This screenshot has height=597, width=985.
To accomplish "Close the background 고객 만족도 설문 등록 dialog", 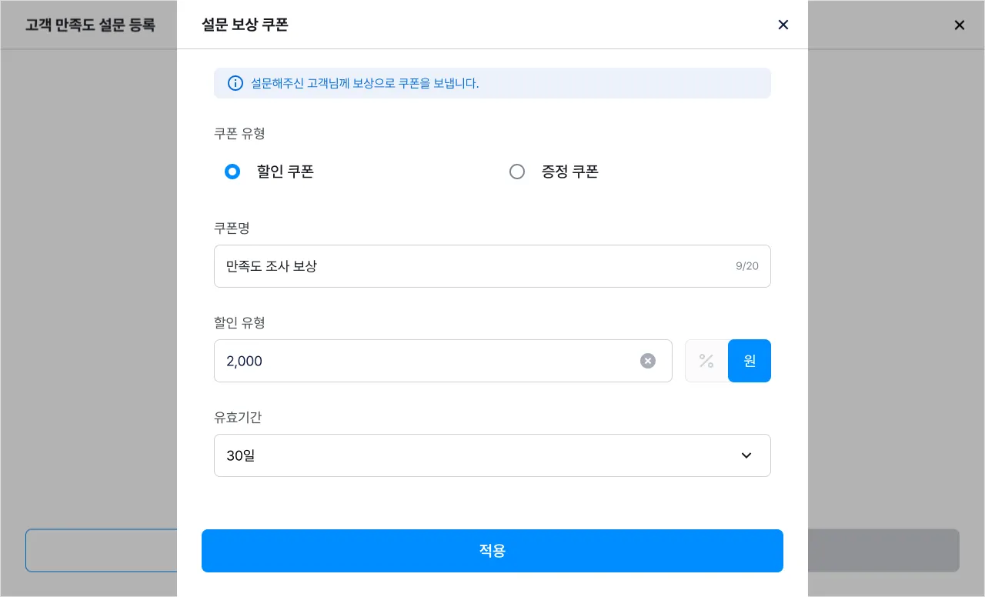I will [960, 25].
